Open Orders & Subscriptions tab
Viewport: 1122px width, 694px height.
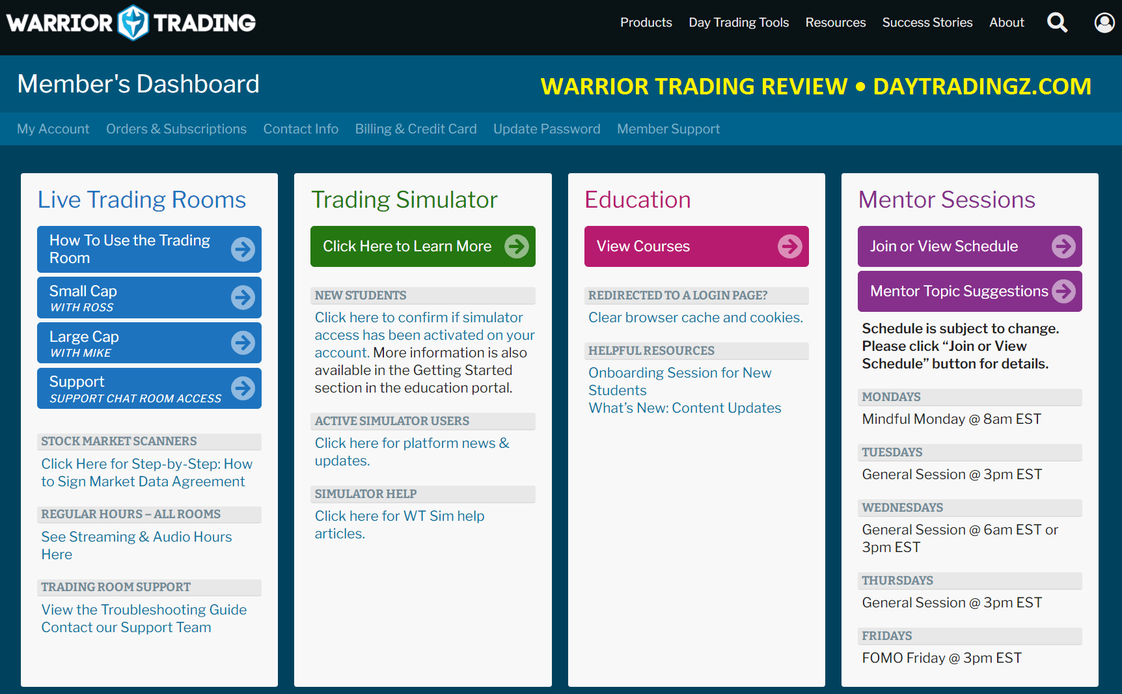(176, 129)
